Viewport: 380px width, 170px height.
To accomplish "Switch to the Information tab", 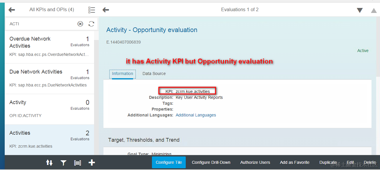I will point(123,74).
